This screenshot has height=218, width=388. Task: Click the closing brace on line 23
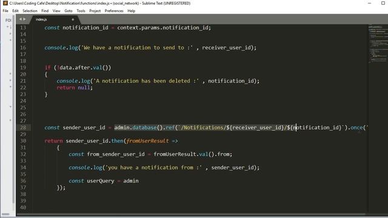46,94
